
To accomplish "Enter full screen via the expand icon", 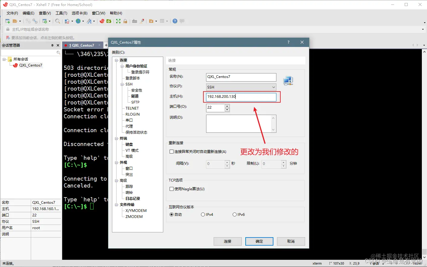I will click(118, 21).
